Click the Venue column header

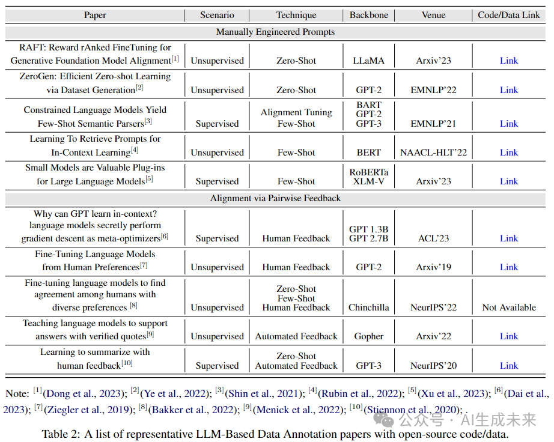[433, 15]
